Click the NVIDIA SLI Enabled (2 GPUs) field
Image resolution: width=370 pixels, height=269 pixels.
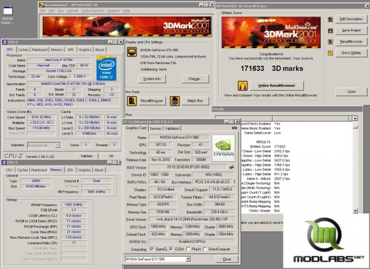pos(192,241)
